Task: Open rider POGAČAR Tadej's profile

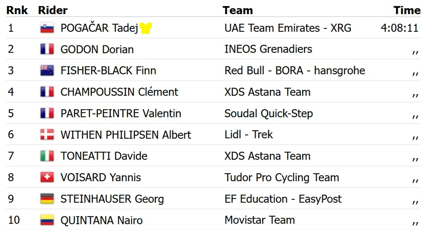Action: [x=99, y=28]
